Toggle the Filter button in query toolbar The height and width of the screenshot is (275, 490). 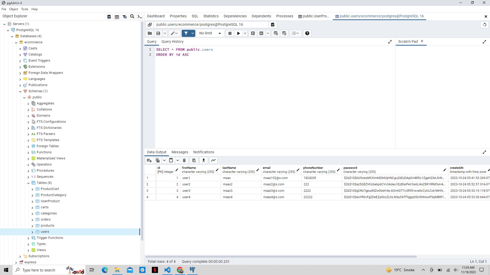186,33
